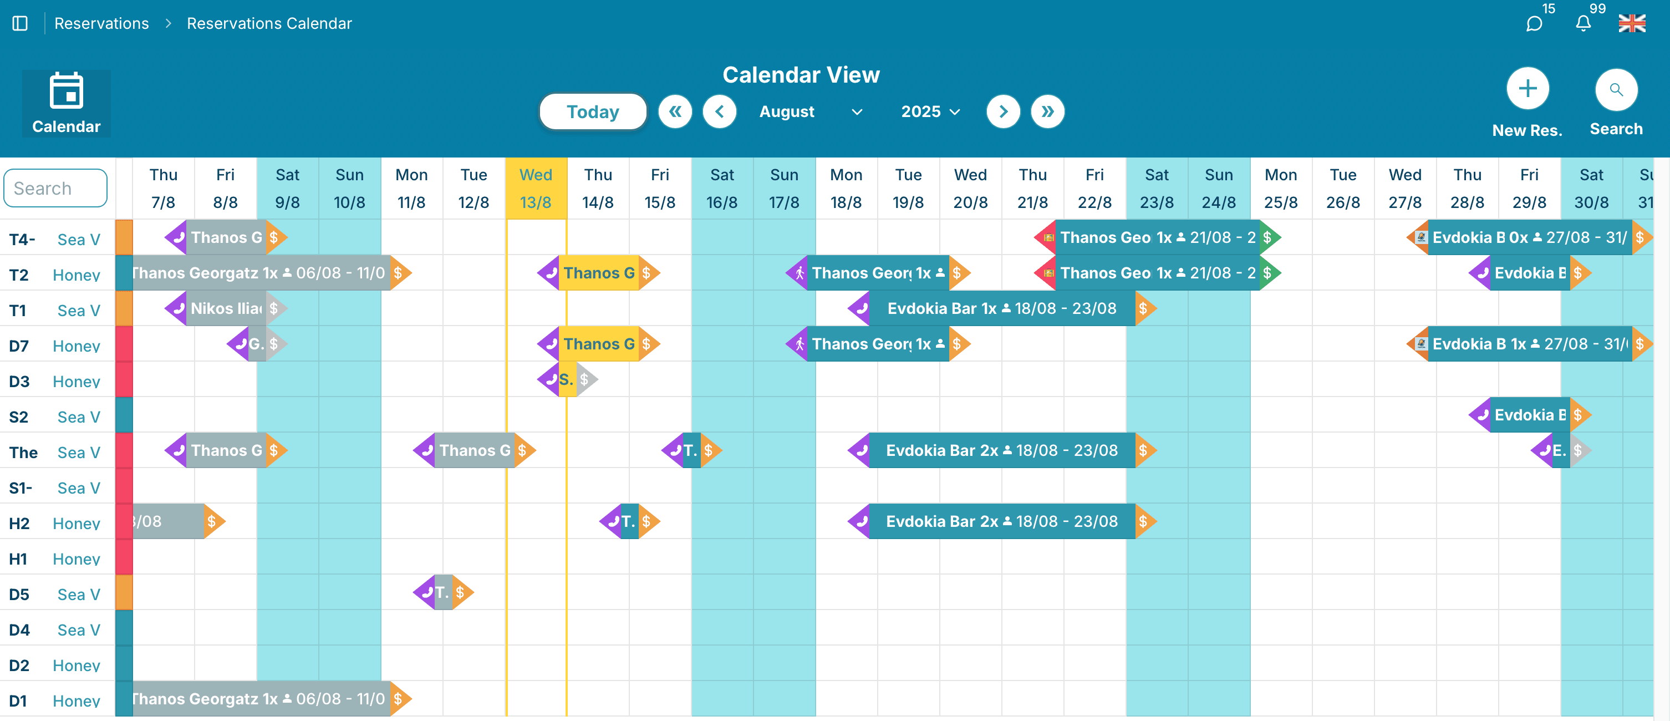Click orange color block for room T4
Image resolution: width=1670 pixels, height=721 pixels.
click(124, 237)
